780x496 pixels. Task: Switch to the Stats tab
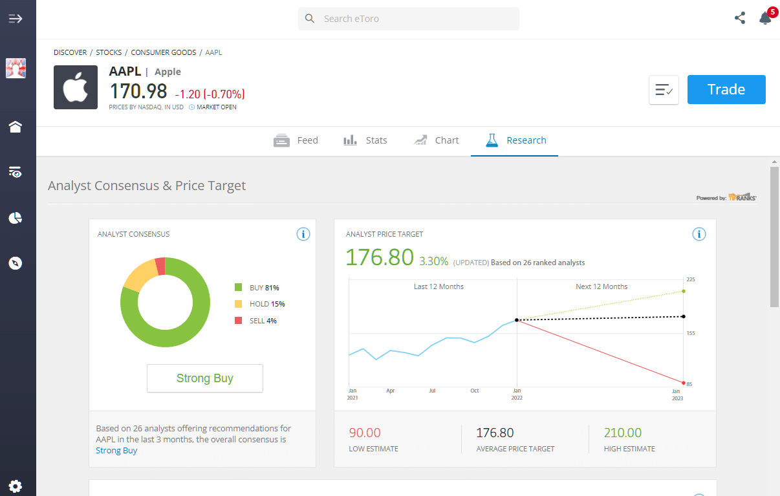click(365, 140)
